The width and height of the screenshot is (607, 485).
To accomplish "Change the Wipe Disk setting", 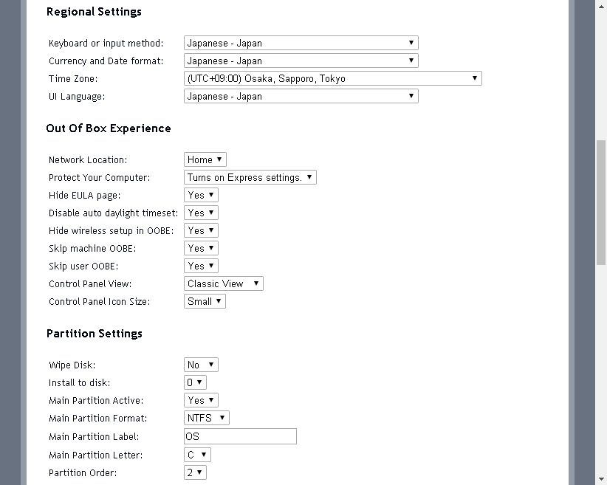I will click(x=201, y=365).
